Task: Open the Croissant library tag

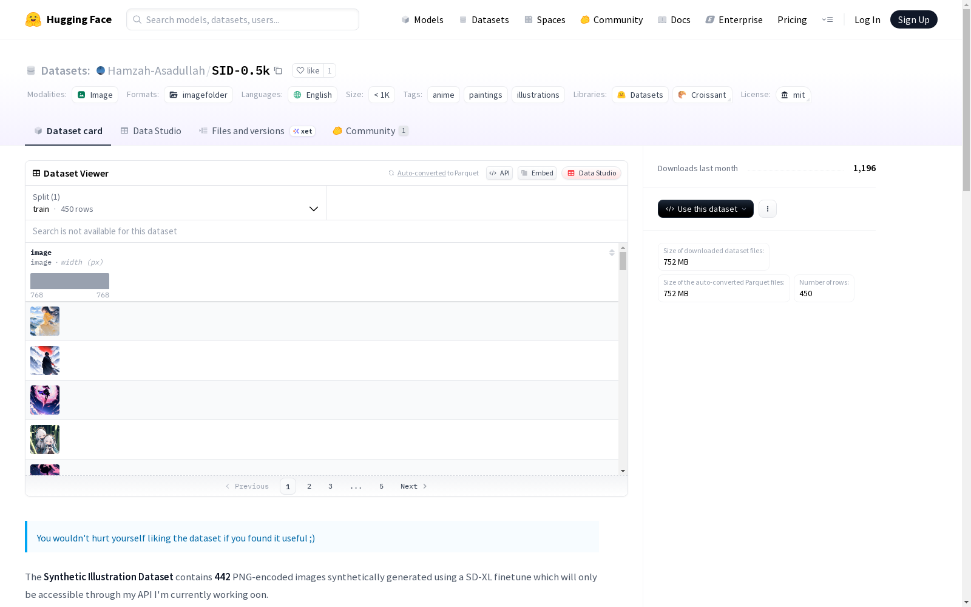Action: 702,95
